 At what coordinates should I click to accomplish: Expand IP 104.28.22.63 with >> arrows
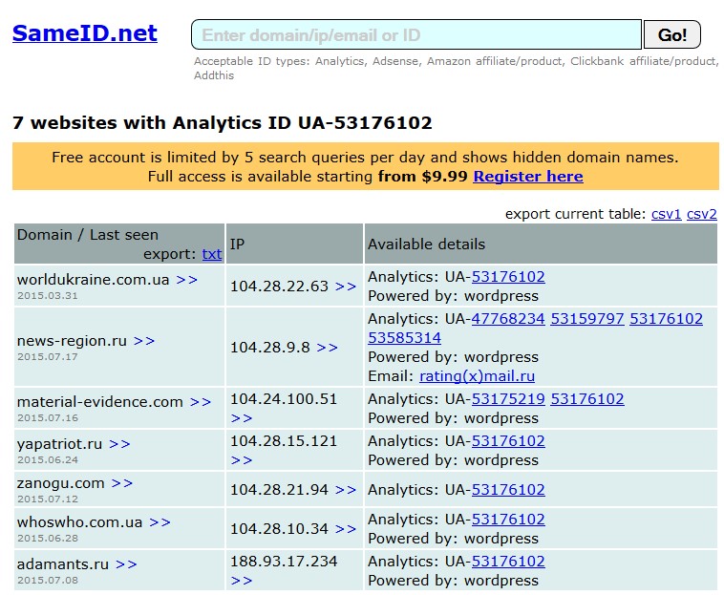[x=345, y=287]
